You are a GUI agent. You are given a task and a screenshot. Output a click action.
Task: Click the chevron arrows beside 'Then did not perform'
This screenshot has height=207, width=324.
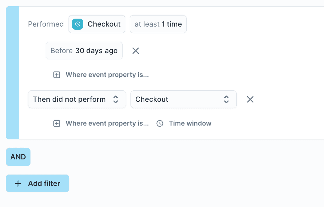click(116, 99)
